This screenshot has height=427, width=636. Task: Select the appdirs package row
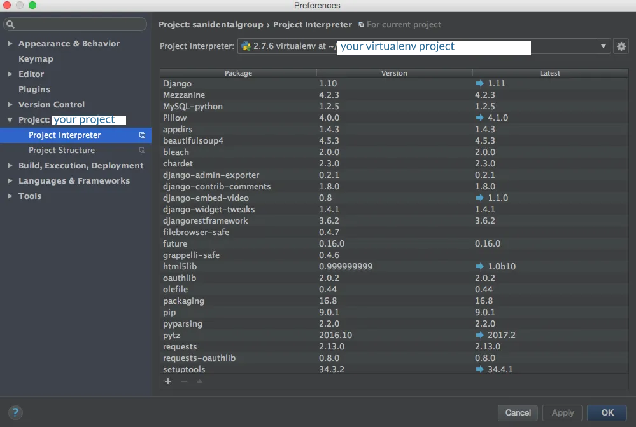click(394, 129)
